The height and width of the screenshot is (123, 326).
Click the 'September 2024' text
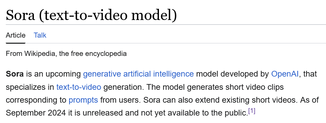click(x=36, y=113)
